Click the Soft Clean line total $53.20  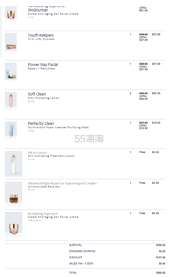(x=156, y=93)
